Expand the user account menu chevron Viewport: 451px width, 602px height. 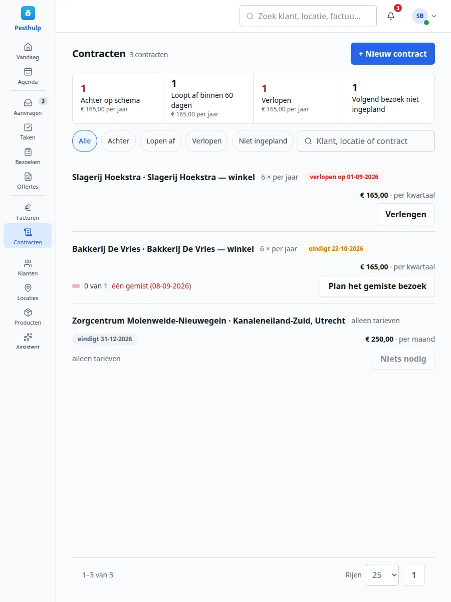tap(434, 16)
